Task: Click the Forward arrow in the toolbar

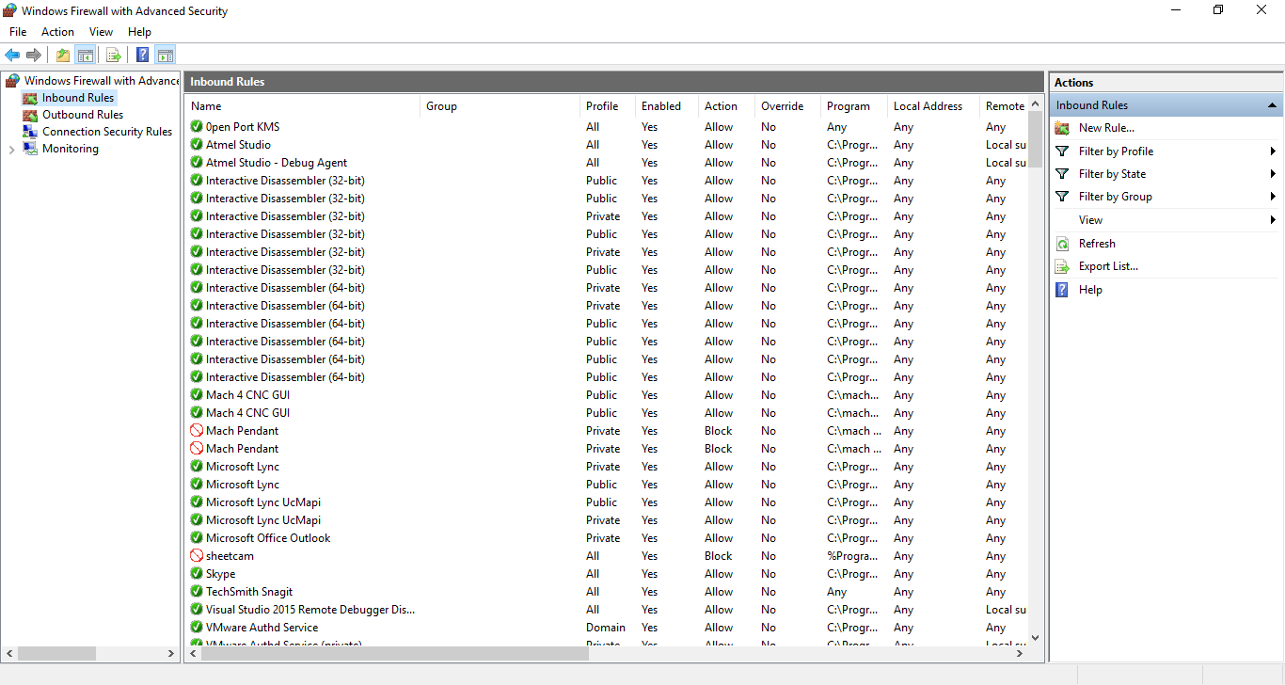Action: [x=34, y=55]
